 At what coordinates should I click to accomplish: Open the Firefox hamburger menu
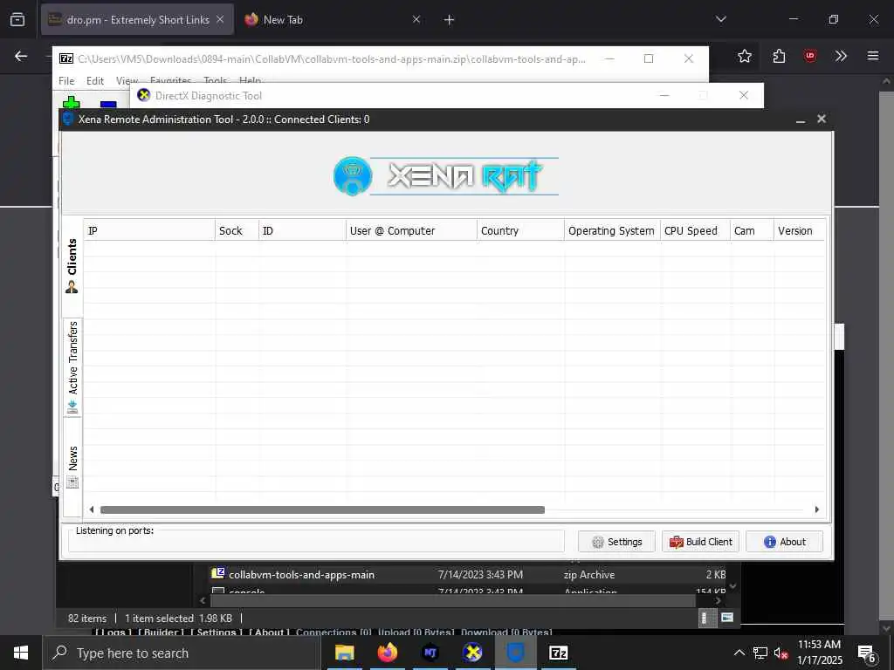[x=872, y=56]
